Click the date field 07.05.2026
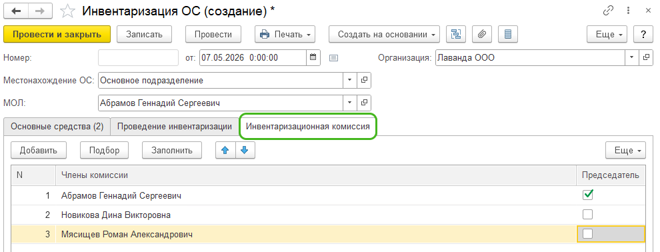The image size is (660, 252). (253, 57)
